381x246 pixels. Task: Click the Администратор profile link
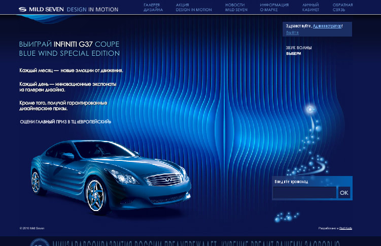(x=327, y=26)
